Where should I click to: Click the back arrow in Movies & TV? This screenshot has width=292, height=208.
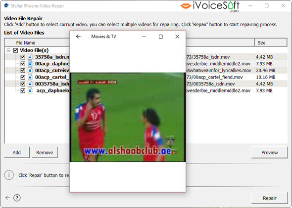[78, 37]
